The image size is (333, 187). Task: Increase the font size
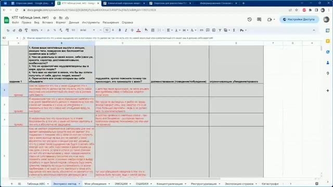(113, 30)
